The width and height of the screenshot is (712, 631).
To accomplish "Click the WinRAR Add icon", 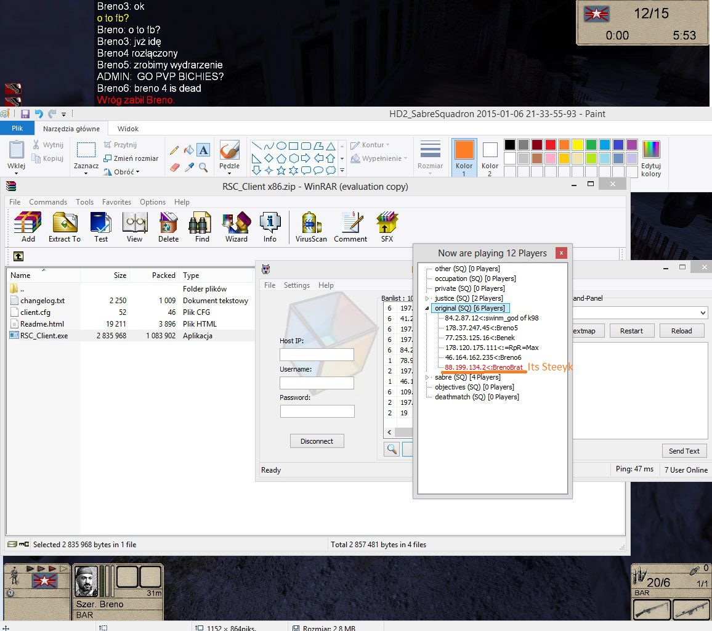I will pos(28,223).
